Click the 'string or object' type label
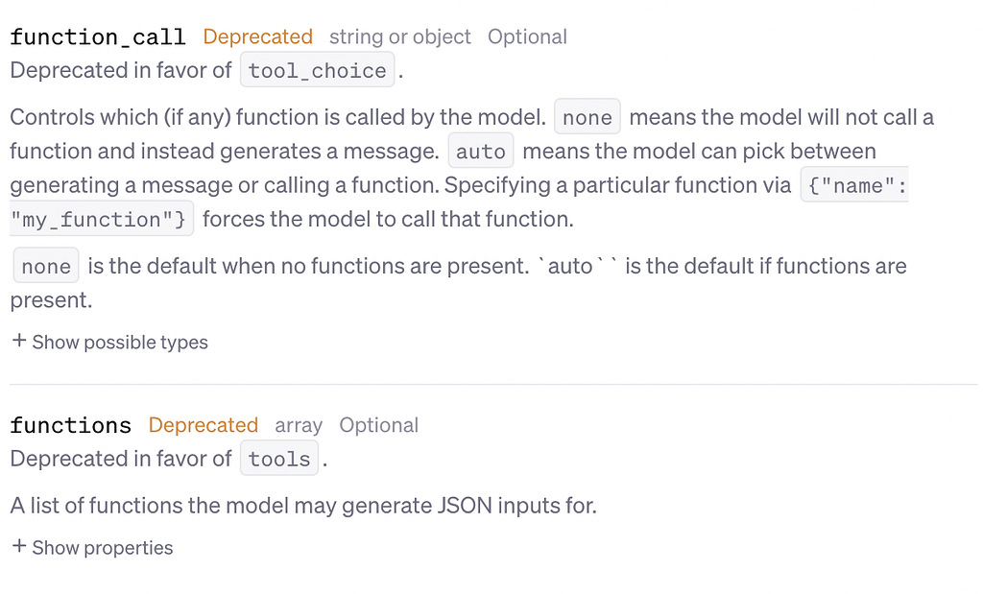This screenshot has height=594, width=983. [x=400, y=37]
